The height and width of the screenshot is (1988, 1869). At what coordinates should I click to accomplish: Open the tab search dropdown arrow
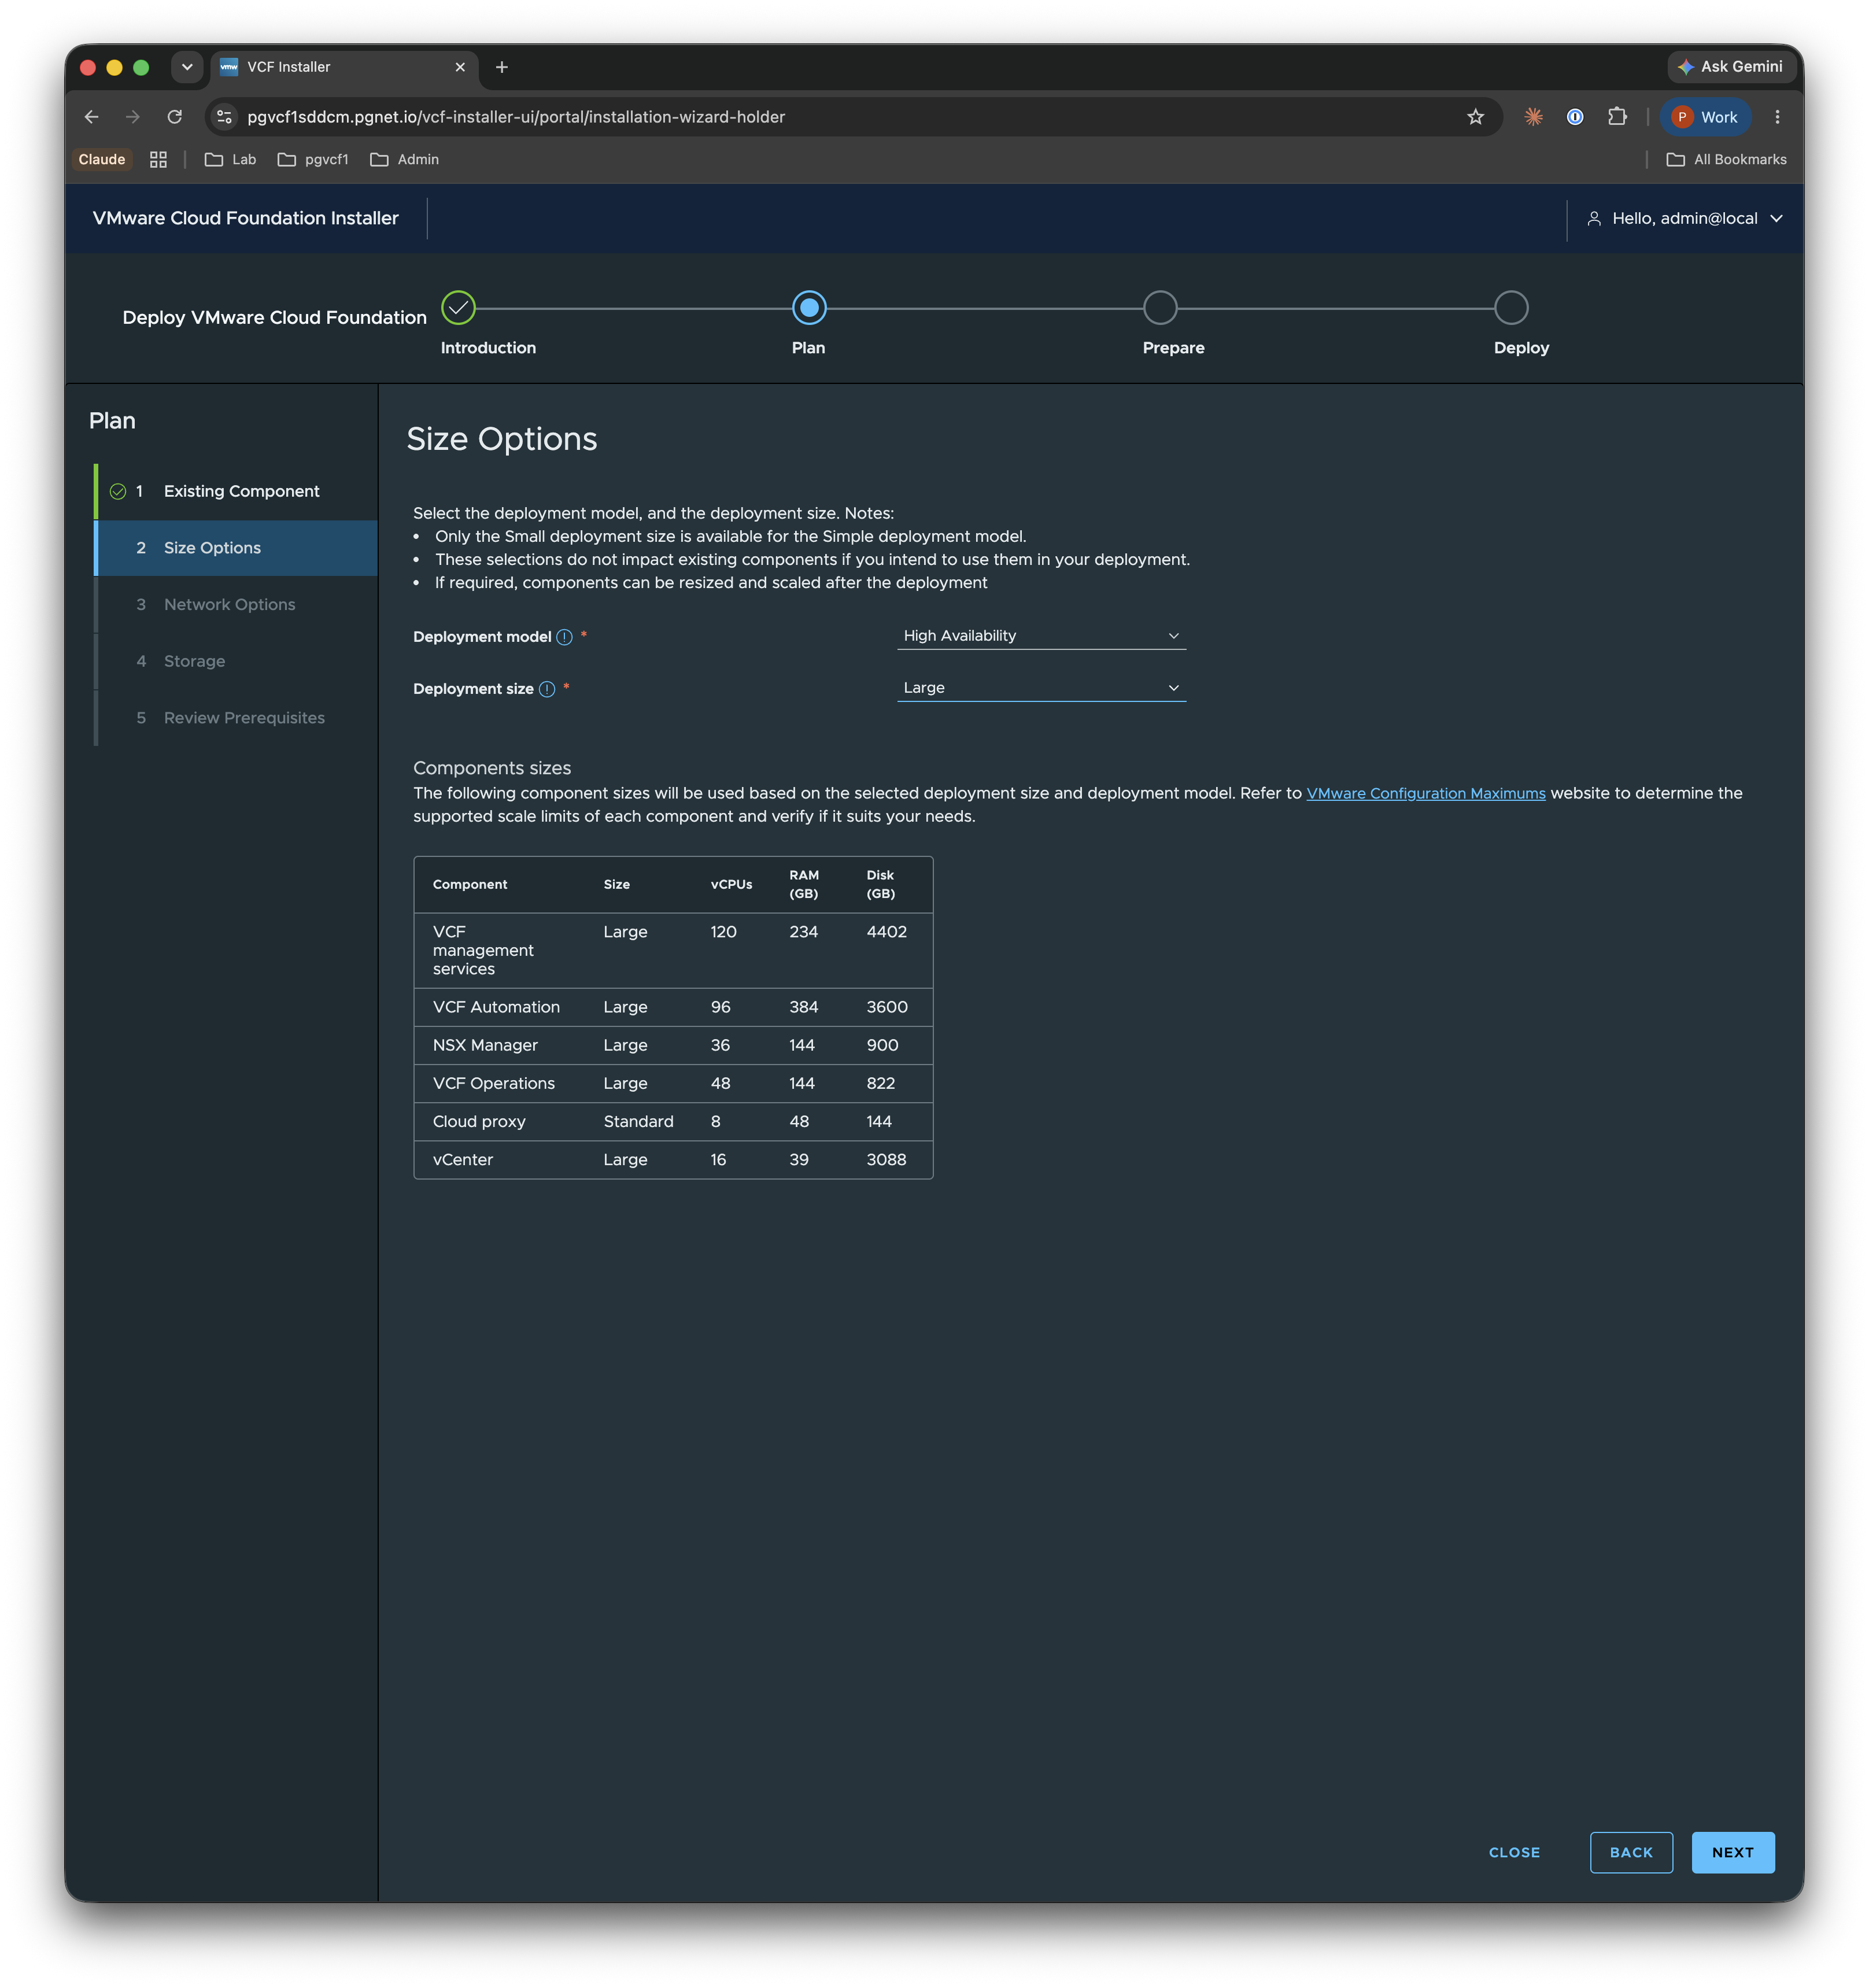187,67
